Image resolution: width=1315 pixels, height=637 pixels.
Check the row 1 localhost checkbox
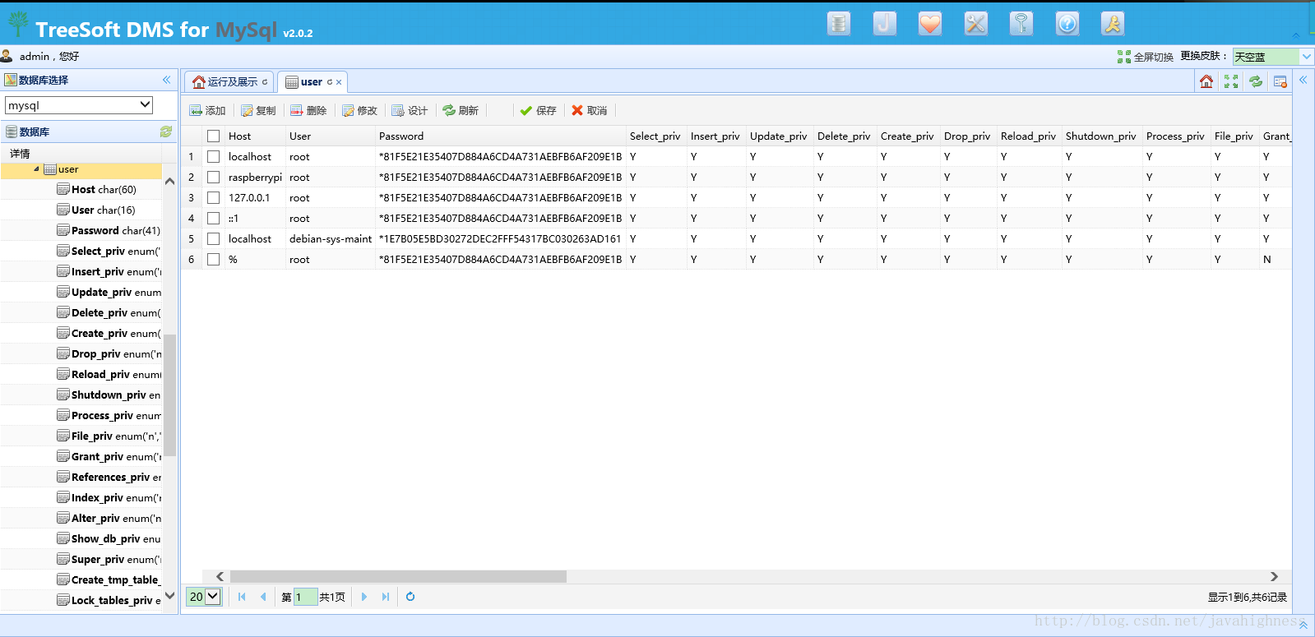coord(213,156)
